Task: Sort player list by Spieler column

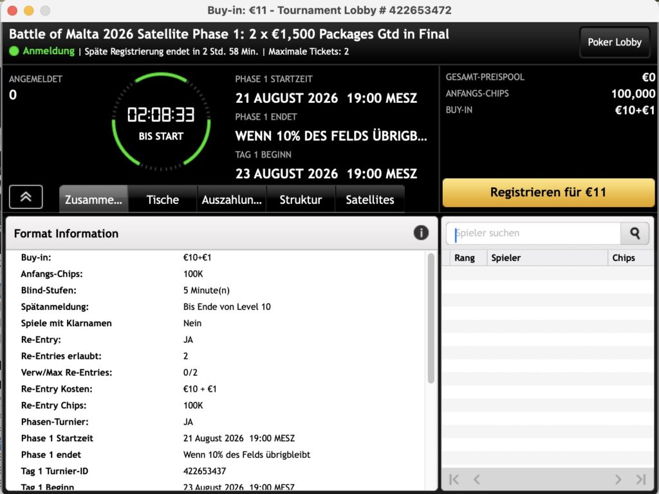Action: point(547,257)
